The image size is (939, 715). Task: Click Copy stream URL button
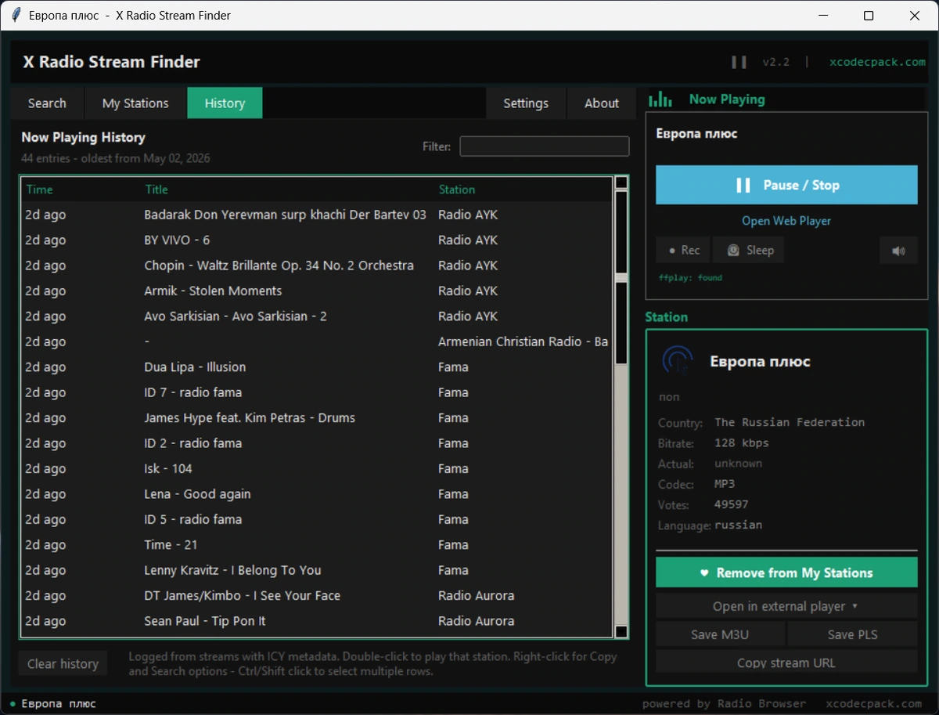pyautogui.click(x=786, y=663)
